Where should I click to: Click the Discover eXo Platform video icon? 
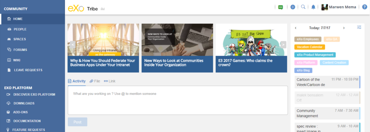pos(9,94)
